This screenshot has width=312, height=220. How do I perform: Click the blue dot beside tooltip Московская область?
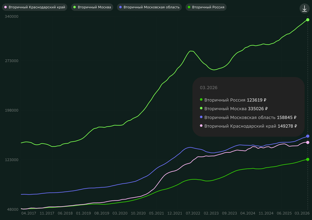(201, 117)
